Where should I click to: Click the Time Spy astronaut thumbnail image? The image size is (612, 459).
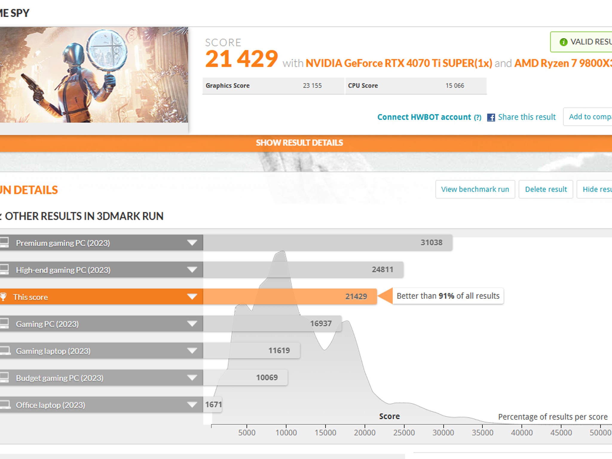[94, 75]
